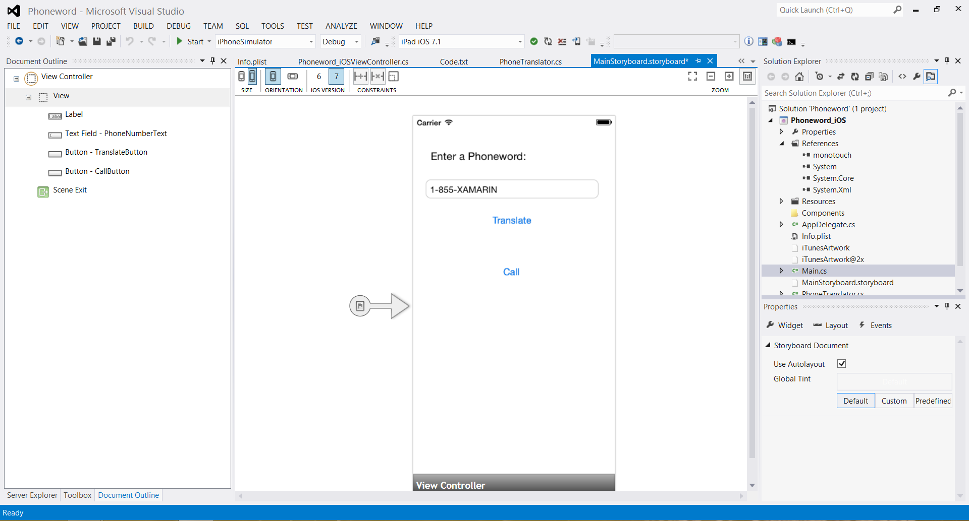
Task: Click the Save All toolbar icon
Action: click(x=111, y=41)
